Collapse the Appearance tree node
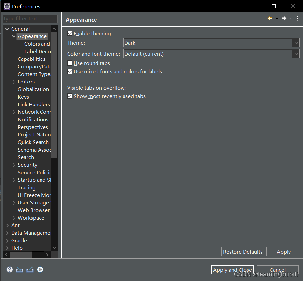The image size is (303, 281). click(14, 36)
